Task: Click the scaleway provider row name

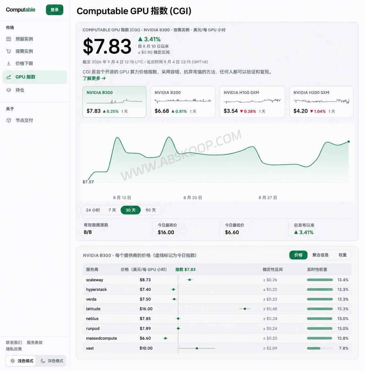Action: click(94, 280)
